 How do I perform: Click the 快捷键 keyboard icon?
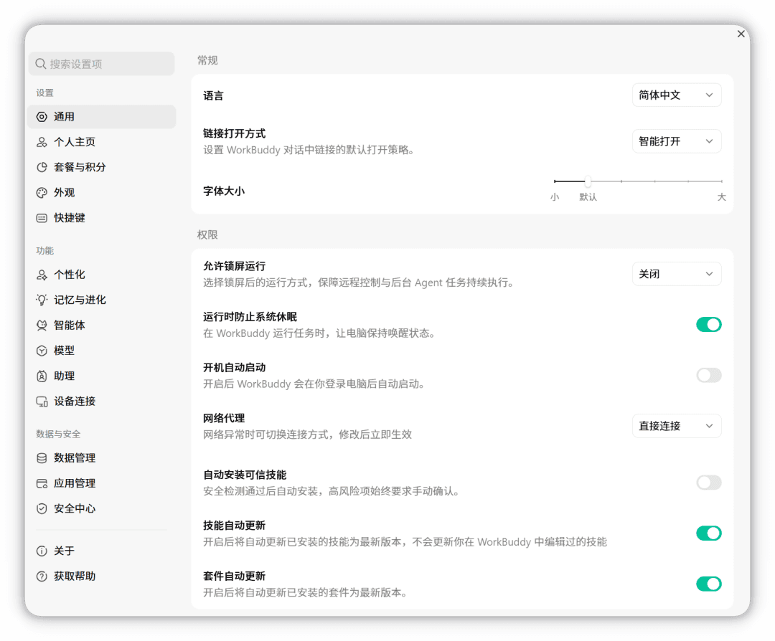point(42,218)
